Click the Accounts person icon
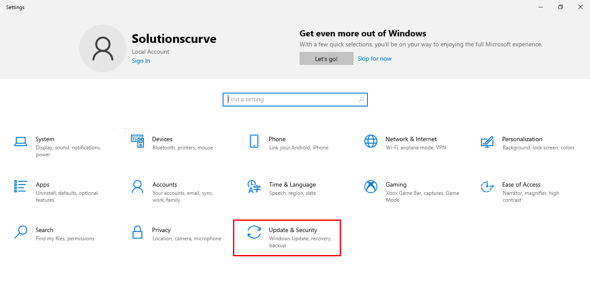 (x=137, y=187)
